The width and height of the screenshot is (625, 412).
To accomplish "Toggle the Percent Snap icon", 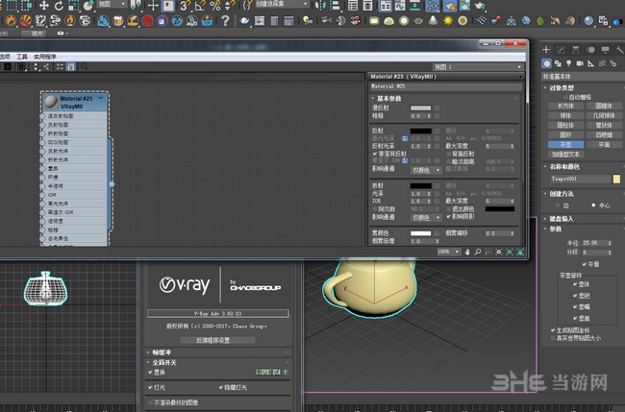I will point(215,6).
